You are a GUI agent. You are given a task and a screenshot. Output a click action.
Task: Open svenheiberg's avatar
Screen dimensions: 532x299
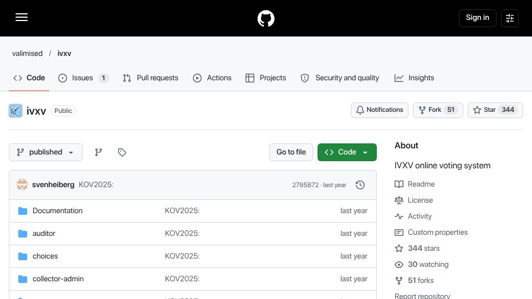[x=22, y=185]
